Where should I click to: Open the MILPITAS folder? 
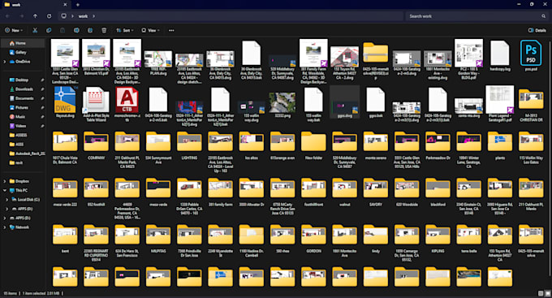coord(158,235)
